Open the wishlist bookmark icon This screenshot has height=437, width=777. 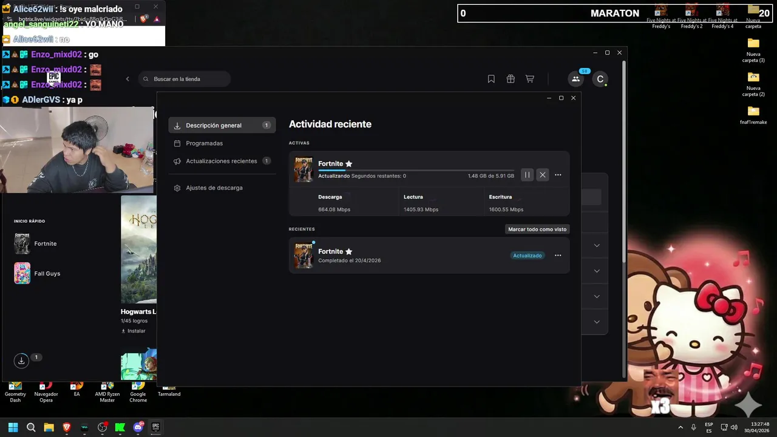(491, 79)
